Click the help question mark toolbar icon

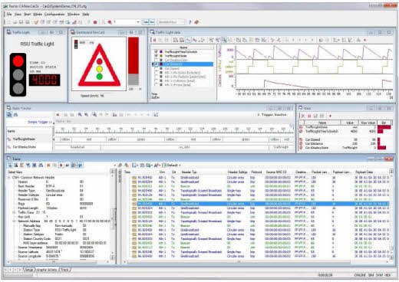(x=190, y=22)
